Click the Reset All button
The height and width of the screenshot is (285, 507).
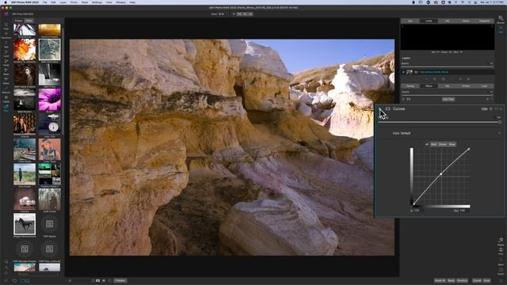(x=440, y=280)
